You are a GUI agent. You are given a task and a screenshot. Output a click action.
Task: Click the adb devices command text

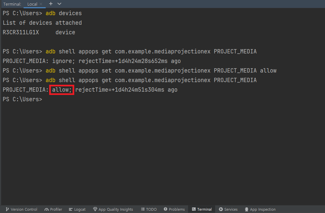click(64, 13)
